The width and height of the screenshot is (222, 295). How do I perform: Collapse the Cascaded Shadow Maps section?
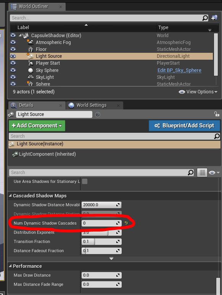[10, 196]
